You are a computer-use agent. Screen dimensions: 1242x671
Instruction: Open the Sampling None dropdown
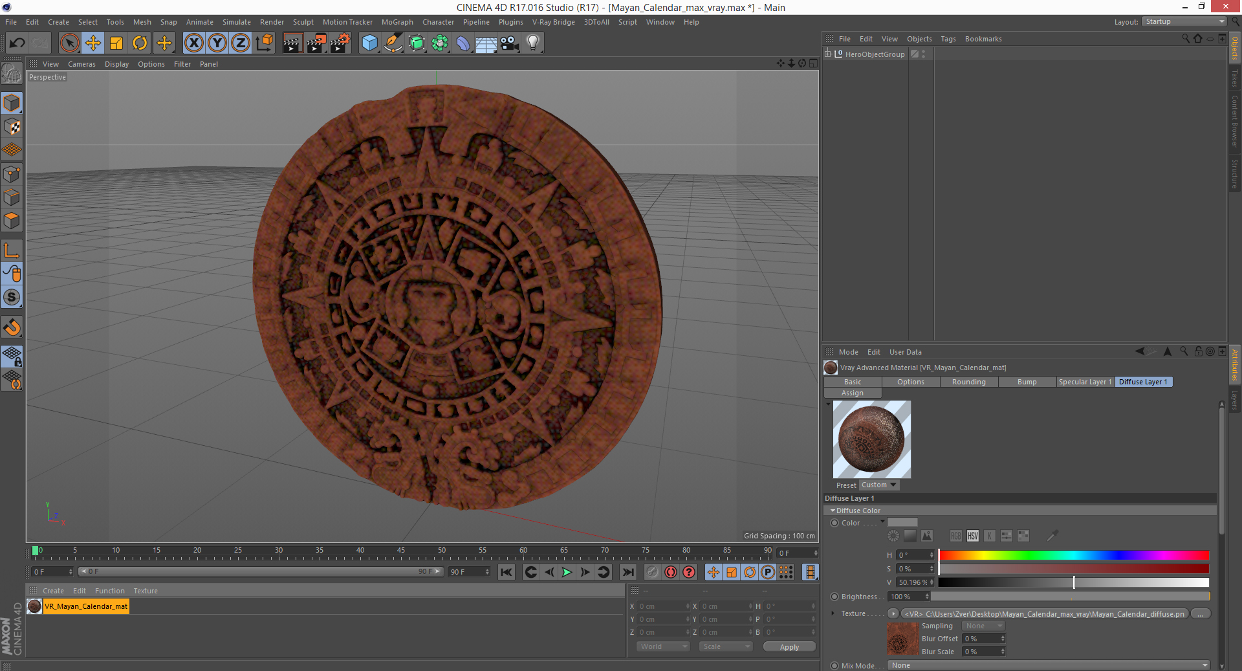983,626
